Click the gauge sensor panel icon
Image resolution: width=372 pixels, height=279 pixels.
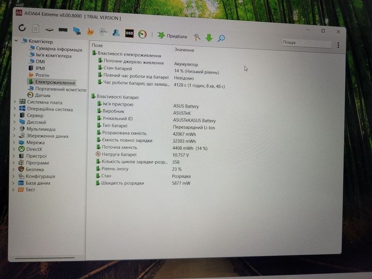[142, 34]
